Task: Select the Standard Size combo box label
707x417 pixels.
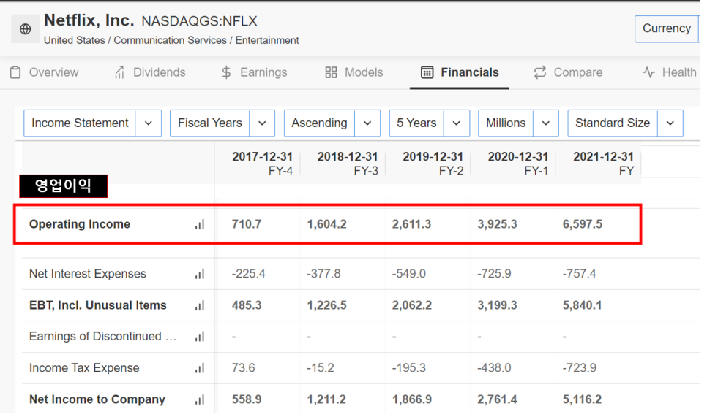Action: pyautogui.click(x=613, y=123)
